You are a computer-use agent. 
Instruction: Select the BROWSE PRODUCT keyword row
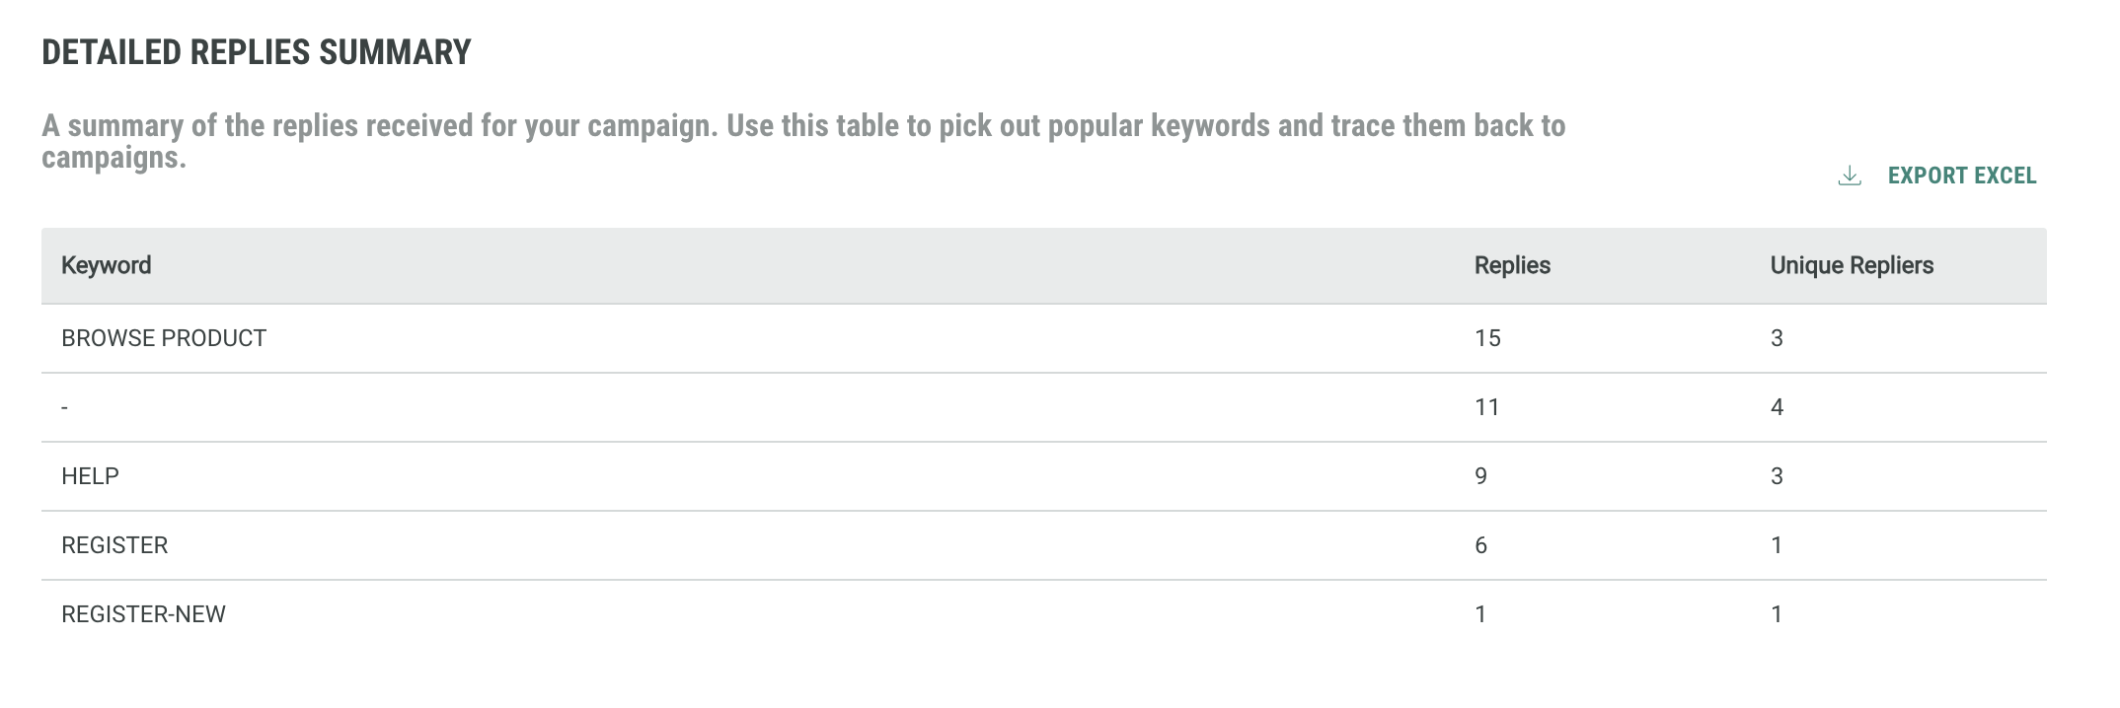164,338
